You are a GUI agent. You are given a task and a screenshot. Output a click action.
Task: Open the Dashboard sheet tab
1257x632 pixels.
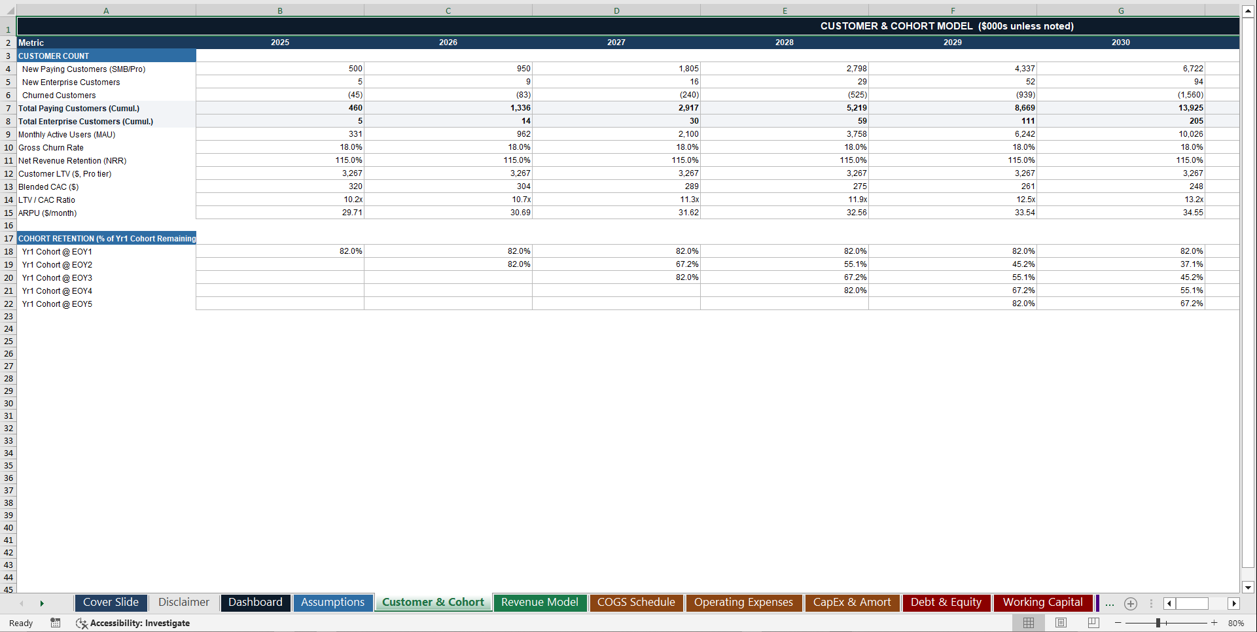(x=255, y=603)
